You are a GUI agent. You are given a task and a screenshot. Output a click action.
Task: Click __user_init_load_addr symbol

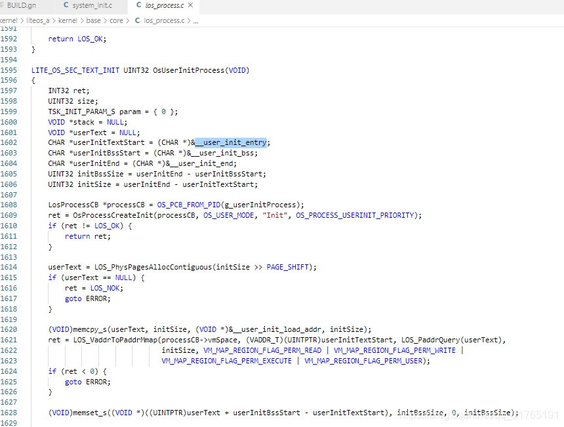click(277, 329)
